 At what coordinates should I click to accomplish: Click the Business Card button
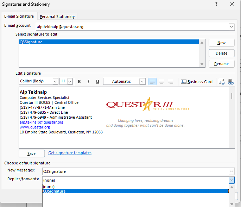click(197, 82)
